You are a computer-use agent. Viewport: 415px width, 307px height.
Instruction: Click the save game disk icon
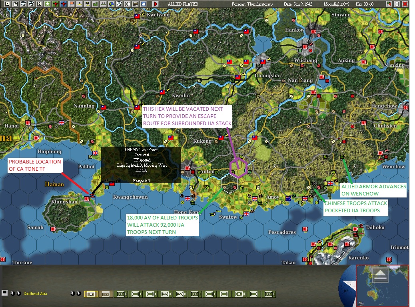coord(8,4)
